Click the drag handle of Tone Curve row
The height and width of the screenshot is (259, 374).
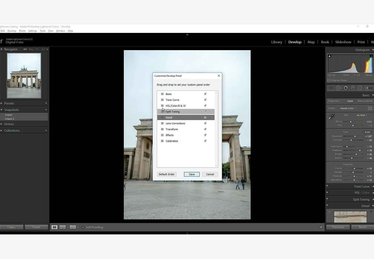point(162,100)
